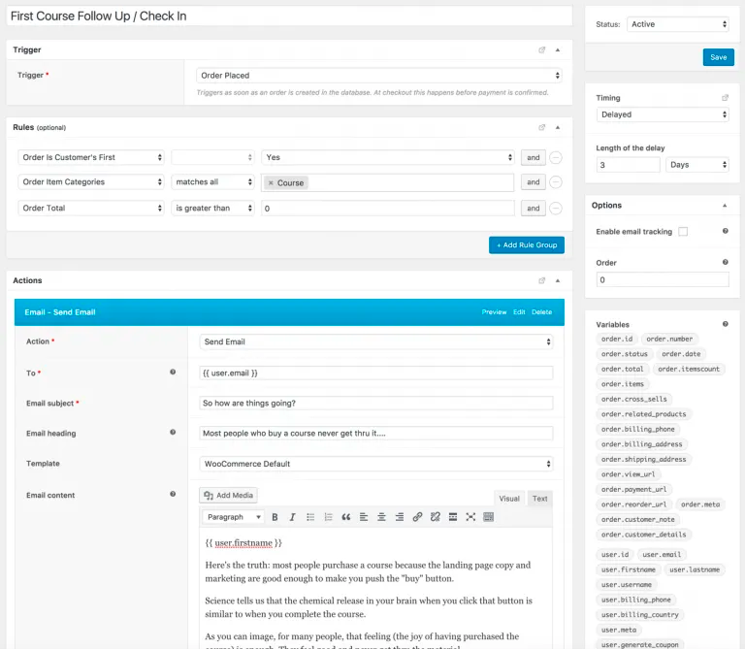Open the Template dropdown showing WooCommerce Default
This screenshot has width=745, height=649.
[375, 464]
